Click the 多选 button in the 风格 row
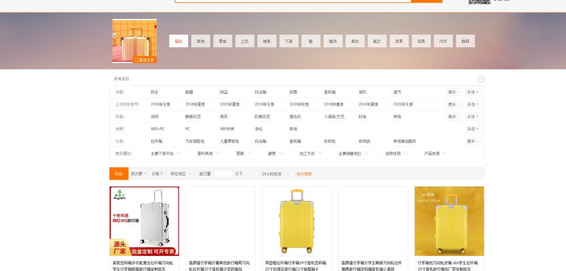 [473, 116]
